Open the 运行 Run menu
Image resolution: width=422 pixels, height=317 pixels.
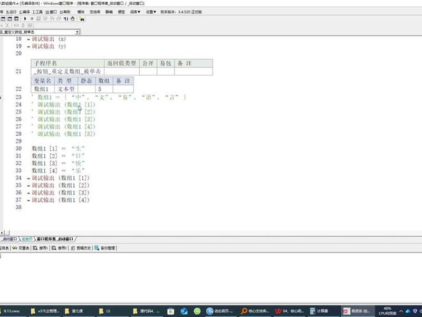click(x=11, y=12)
